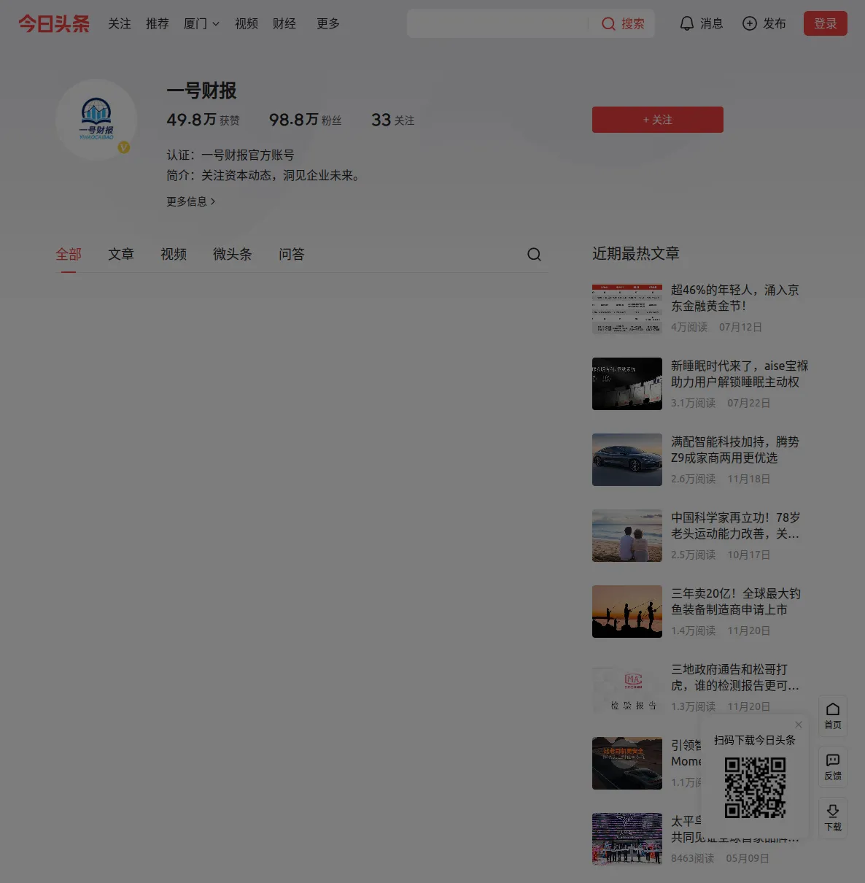
Task: Switch to the 视频 content tab
Action: point(174,254)
